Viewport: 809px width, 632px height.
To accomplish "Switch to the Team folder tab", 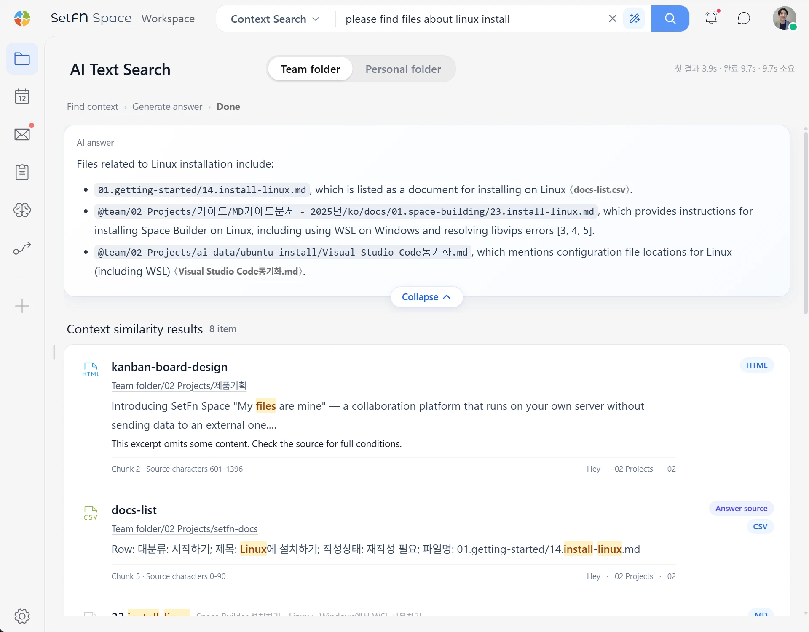I will [x=311, y=69].
